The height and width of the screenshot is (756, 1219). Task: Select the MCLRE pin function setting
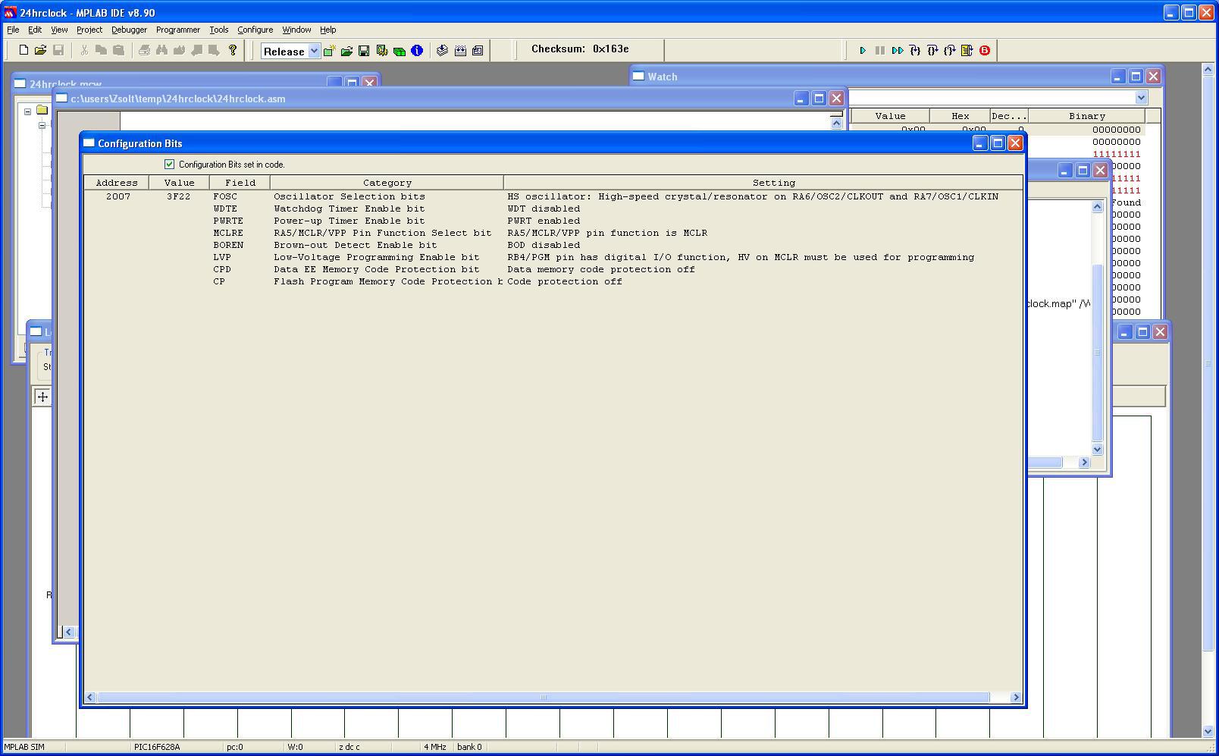[x=607, y=234]
